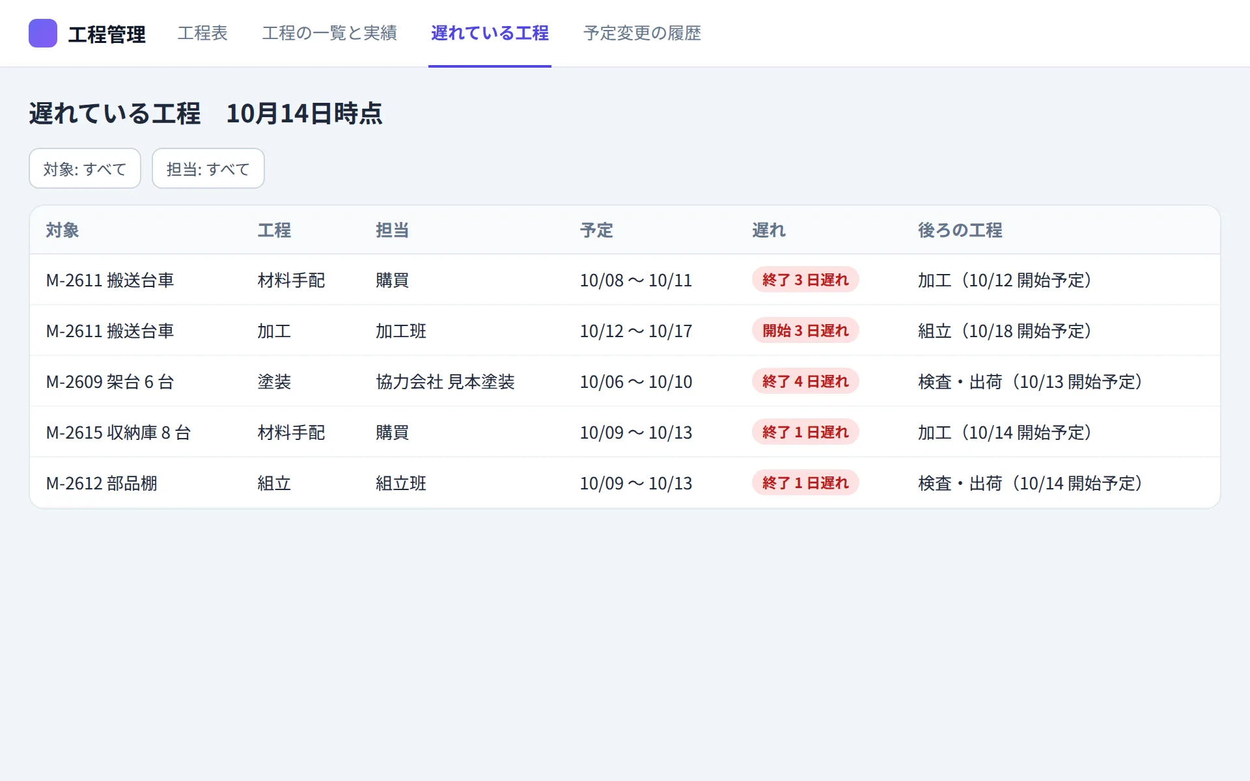This screenshot has height=781, width=1250.
Task: Switch to the 工程の一覧と実績 tab
Action: pos(329,33)
